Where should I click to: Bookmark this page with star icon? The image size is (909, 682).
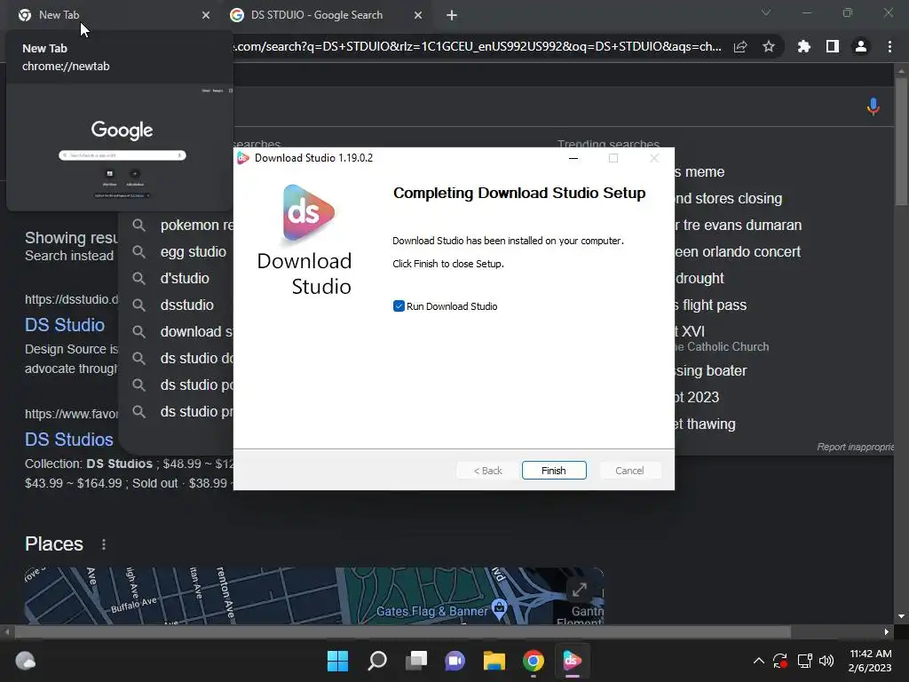point(769,46)
